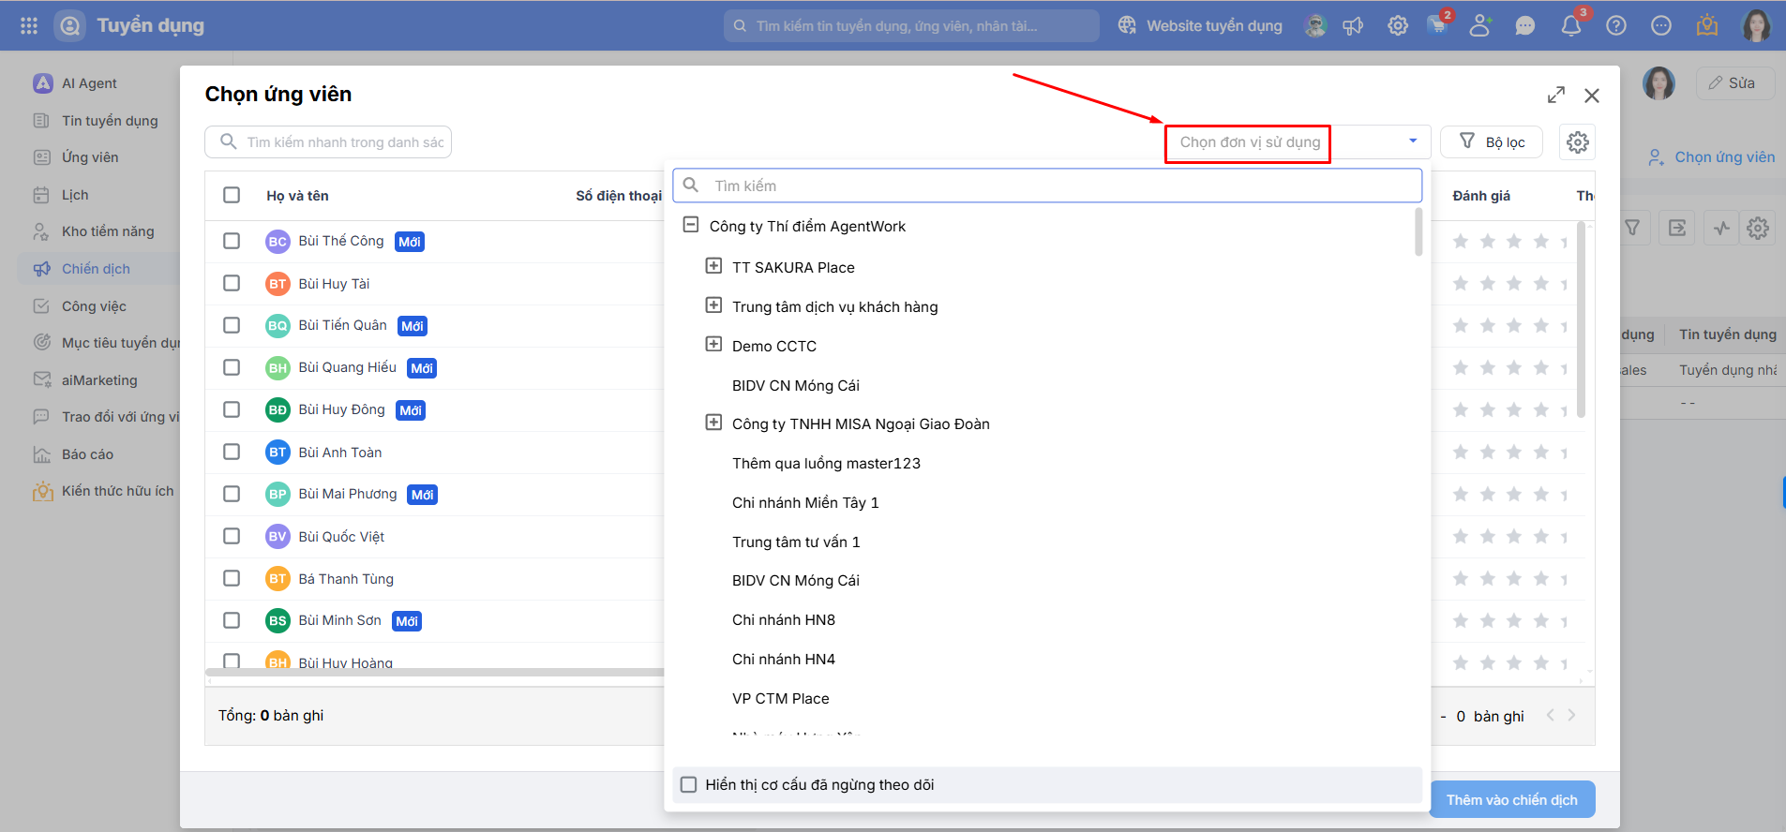Open the assistant robot avatar icon in header
1786x832 pixels.
(1315, 25)
